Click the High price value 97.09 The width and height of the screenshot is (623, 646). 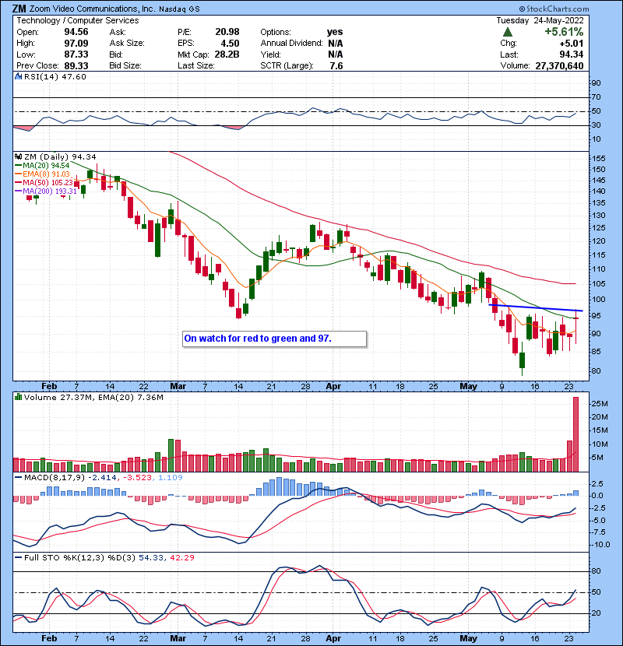pos(76,44)
